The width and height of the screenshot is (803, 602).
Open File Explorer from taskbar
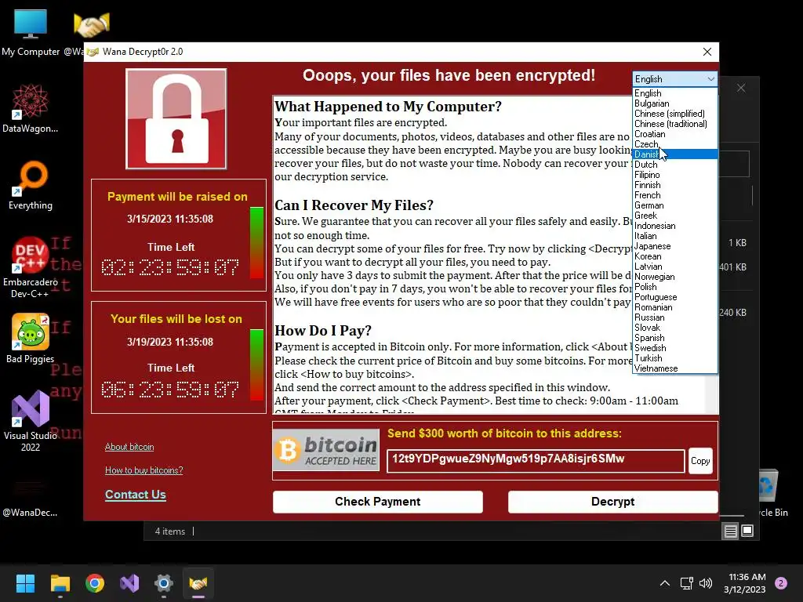coord(60,583)
